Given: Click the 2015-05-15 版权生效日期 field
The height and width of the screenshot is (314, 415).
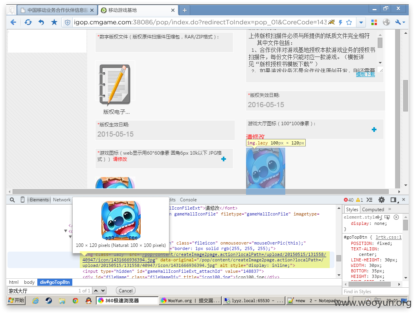Looking at the screenshot, I should coord(165,134).
